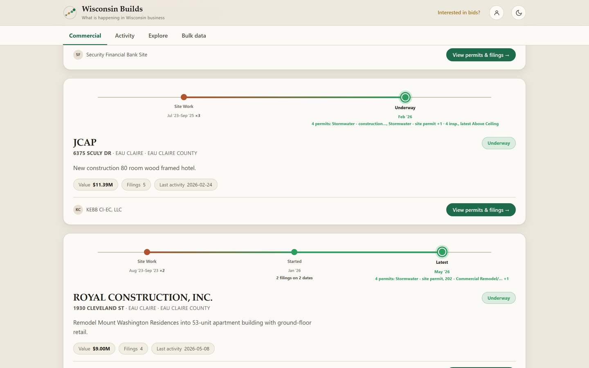Click the Value $9.00M chip

point(94,349)
